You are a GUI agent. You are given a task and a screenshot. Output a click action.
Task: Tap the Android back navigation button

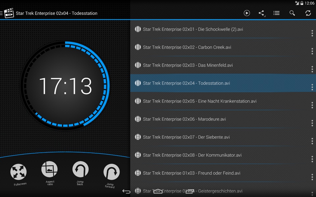coord(126,191)
